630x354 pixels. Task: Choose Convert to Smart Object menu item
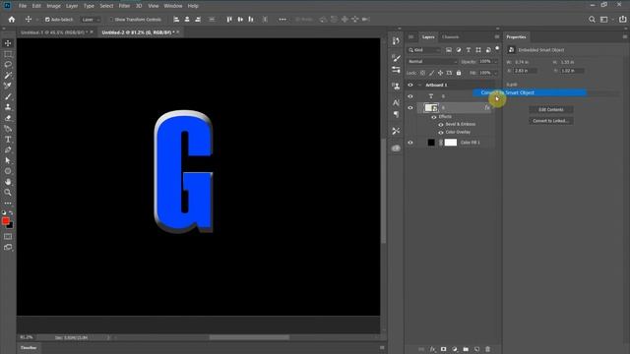point(530,92)
